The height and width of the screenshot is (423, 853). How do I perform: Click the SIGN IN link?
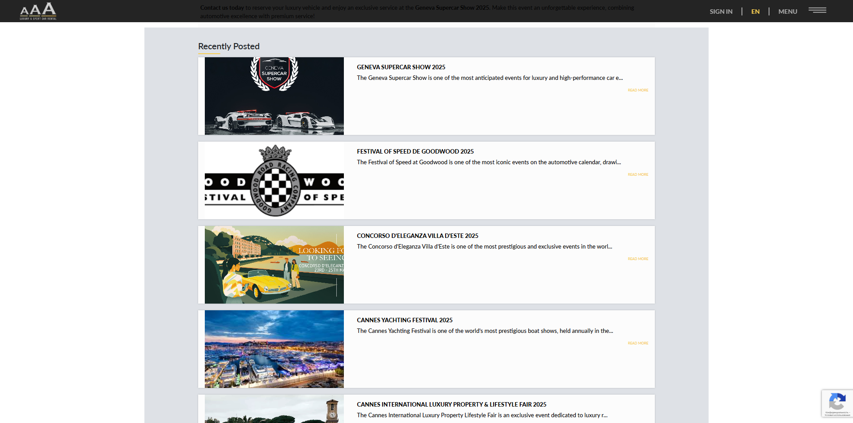click(721, 12)
